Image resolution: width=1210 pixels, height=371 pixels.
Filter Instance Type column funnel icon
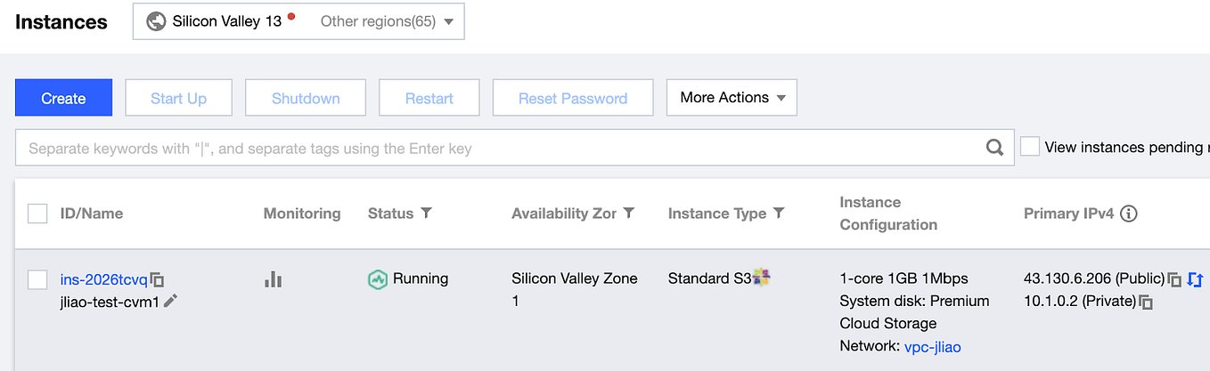point(779,213)
